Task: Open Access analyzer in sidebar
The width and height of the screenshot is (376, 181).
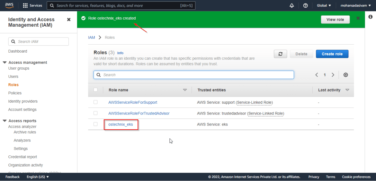Action: [x=22, y=126]
